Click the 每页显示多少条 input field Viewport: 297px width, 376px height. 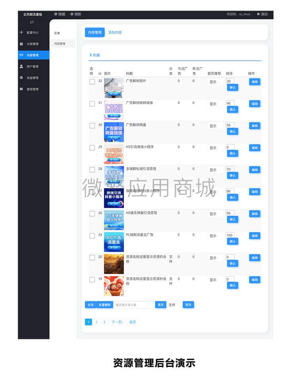134,305
